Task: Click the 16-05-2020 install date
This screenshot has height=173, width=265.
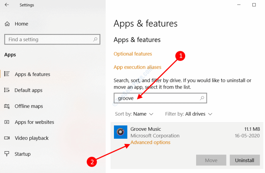Action: [x=247, y=136]
